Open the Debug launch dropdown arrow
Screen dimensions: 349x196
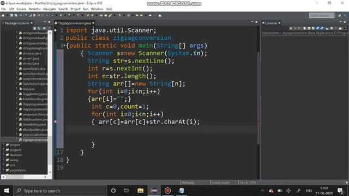point(56,15)
